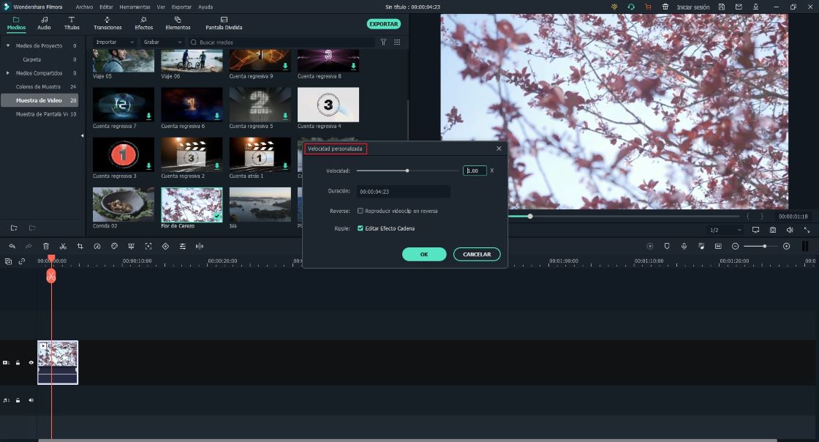Open the color palette correction tool

[114, 246]
